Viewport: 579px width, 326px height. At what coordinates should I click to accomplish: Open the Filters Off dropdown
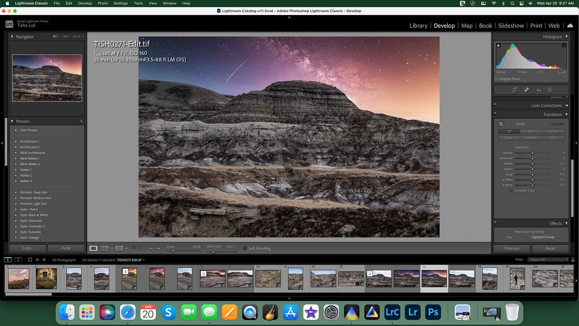point(548,260)
